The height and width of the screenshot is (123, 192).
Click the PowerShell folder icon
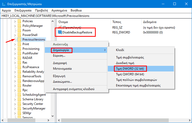click(19, 35)
